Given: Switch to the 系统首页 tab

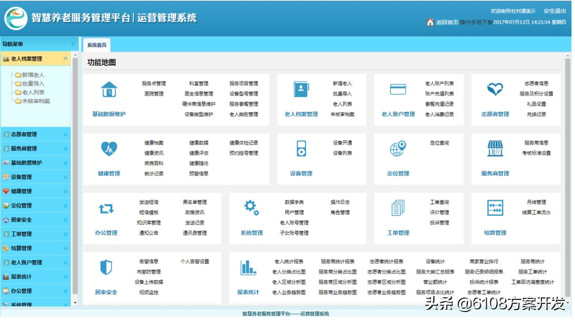Looking at the screenshot, I should point(97,44).
